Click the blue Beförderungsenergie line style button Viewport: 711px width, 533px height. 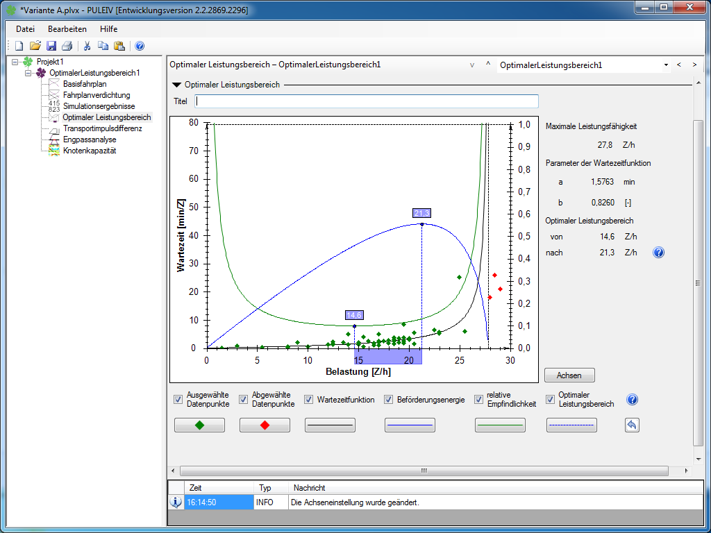(410, 425)
